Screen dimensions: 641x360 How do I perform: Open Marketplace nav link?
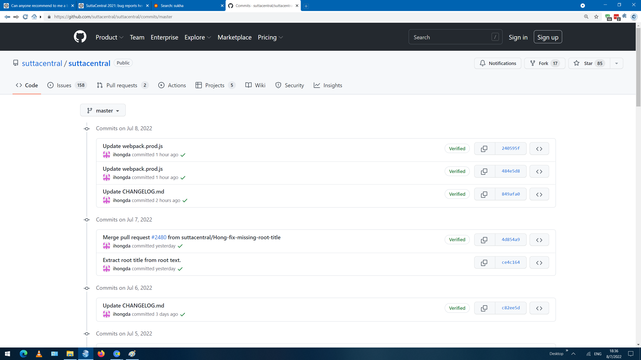234,37
